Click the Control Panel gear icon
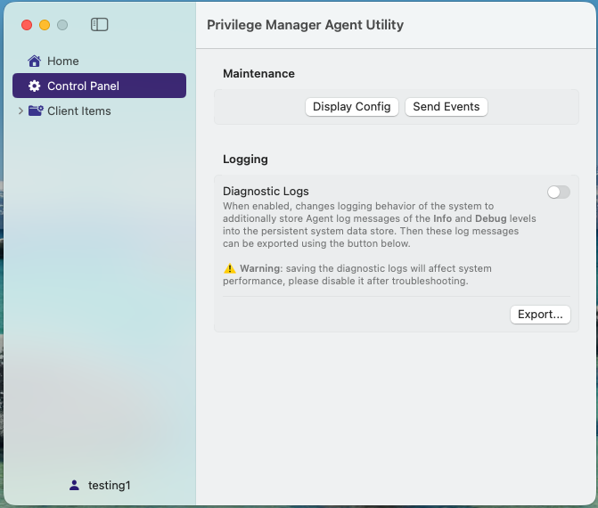Image resolution: width=598 pixels, height=508 pixels. 35,86
